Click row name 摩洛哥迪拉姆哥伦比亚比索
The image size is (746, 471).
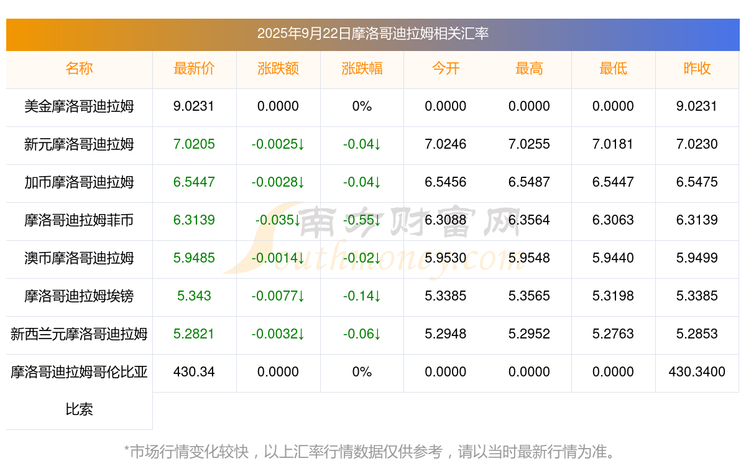[x=79, y=391]
